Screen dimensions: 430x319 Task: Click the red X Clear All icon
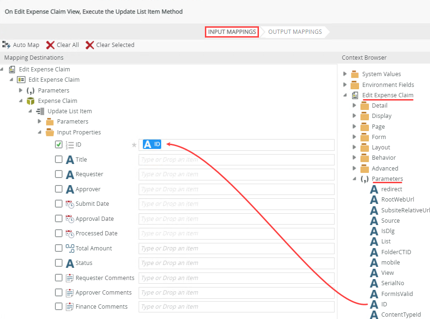tap(50, 45)
